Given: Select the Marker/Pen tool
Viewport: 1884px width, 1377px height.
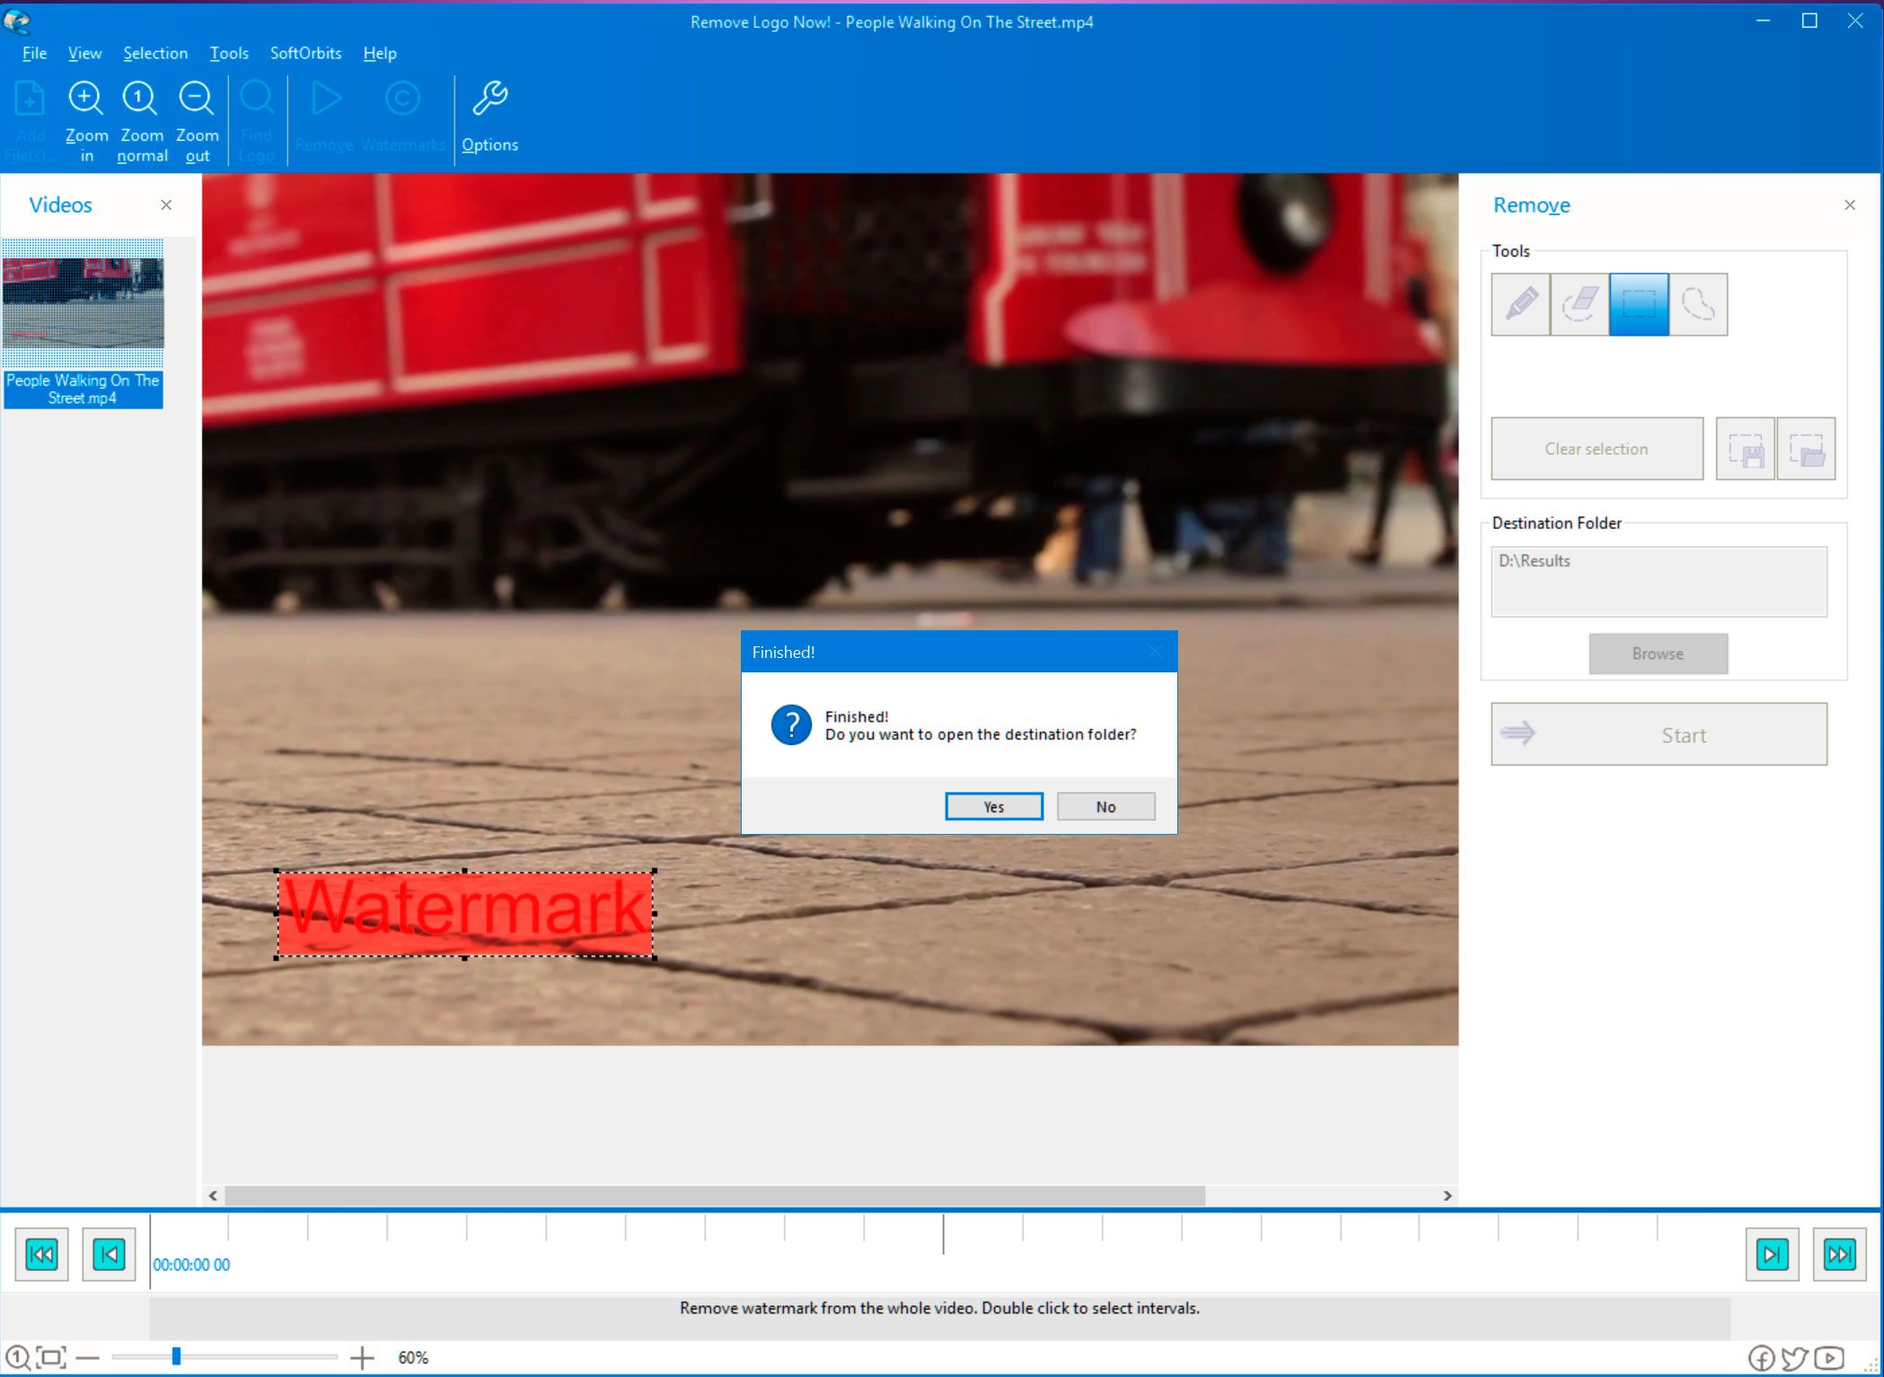Looking at the screenshot, I should click(x=1521, y=304).
